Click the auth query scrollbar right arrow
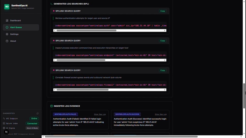Image resolution: width=246 pixels, height=138 pixels. pyautogui.click(x=165, y=30)
